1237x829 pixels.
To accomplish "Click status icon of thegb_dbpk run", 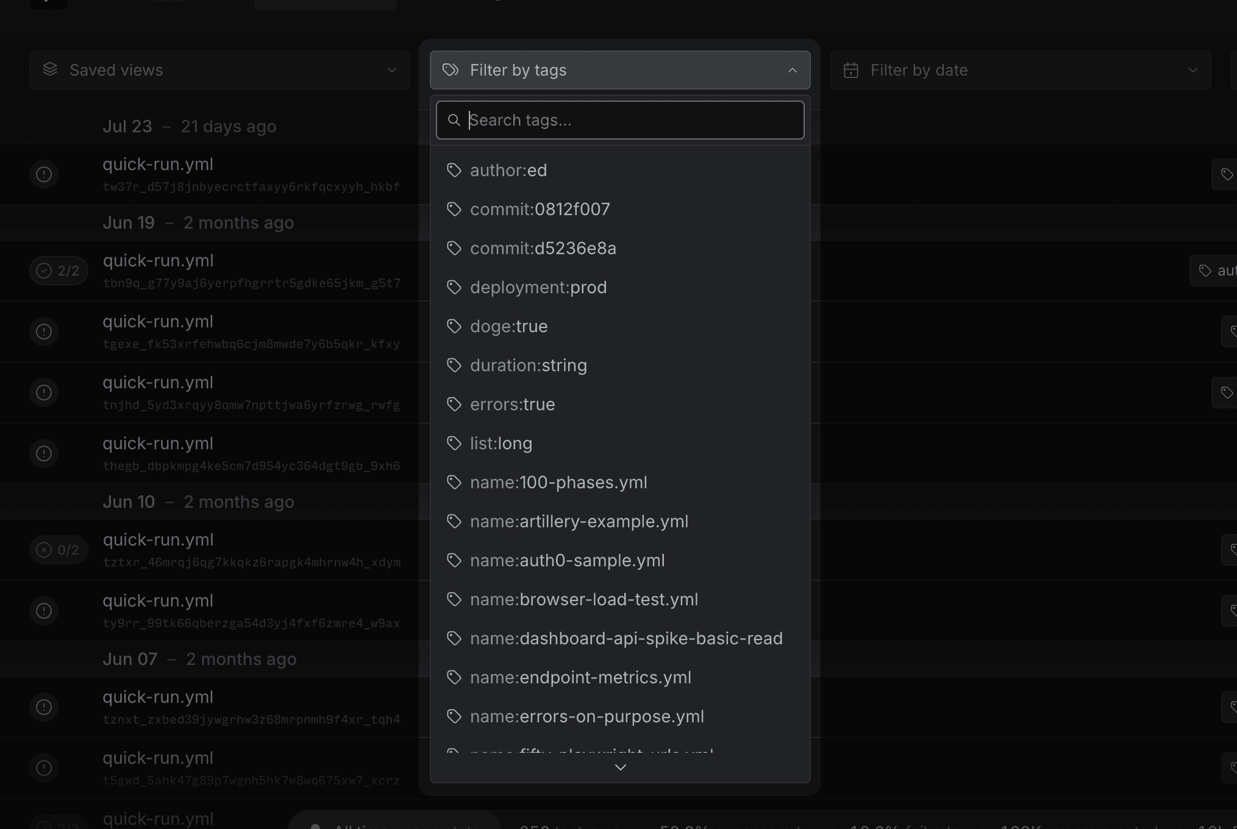I will point(44,454).
